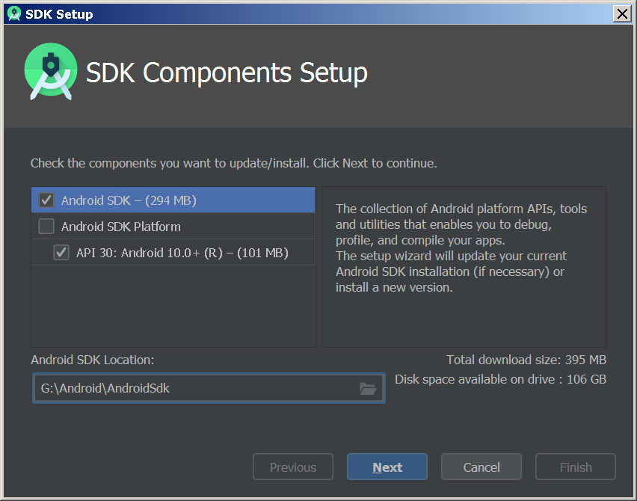Click the Cancel button
This screenshot has width=637, height=501.
(x=481, y=467)
